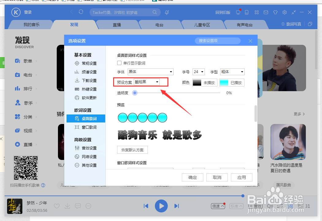The height and width of the screenshot is (221, 322).
Task: Expand the 标准 quality selector
Action: tap(236, 206)
